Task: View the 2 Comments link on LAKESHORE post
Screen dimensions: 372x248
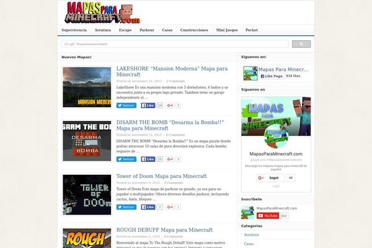Action: 175,81
